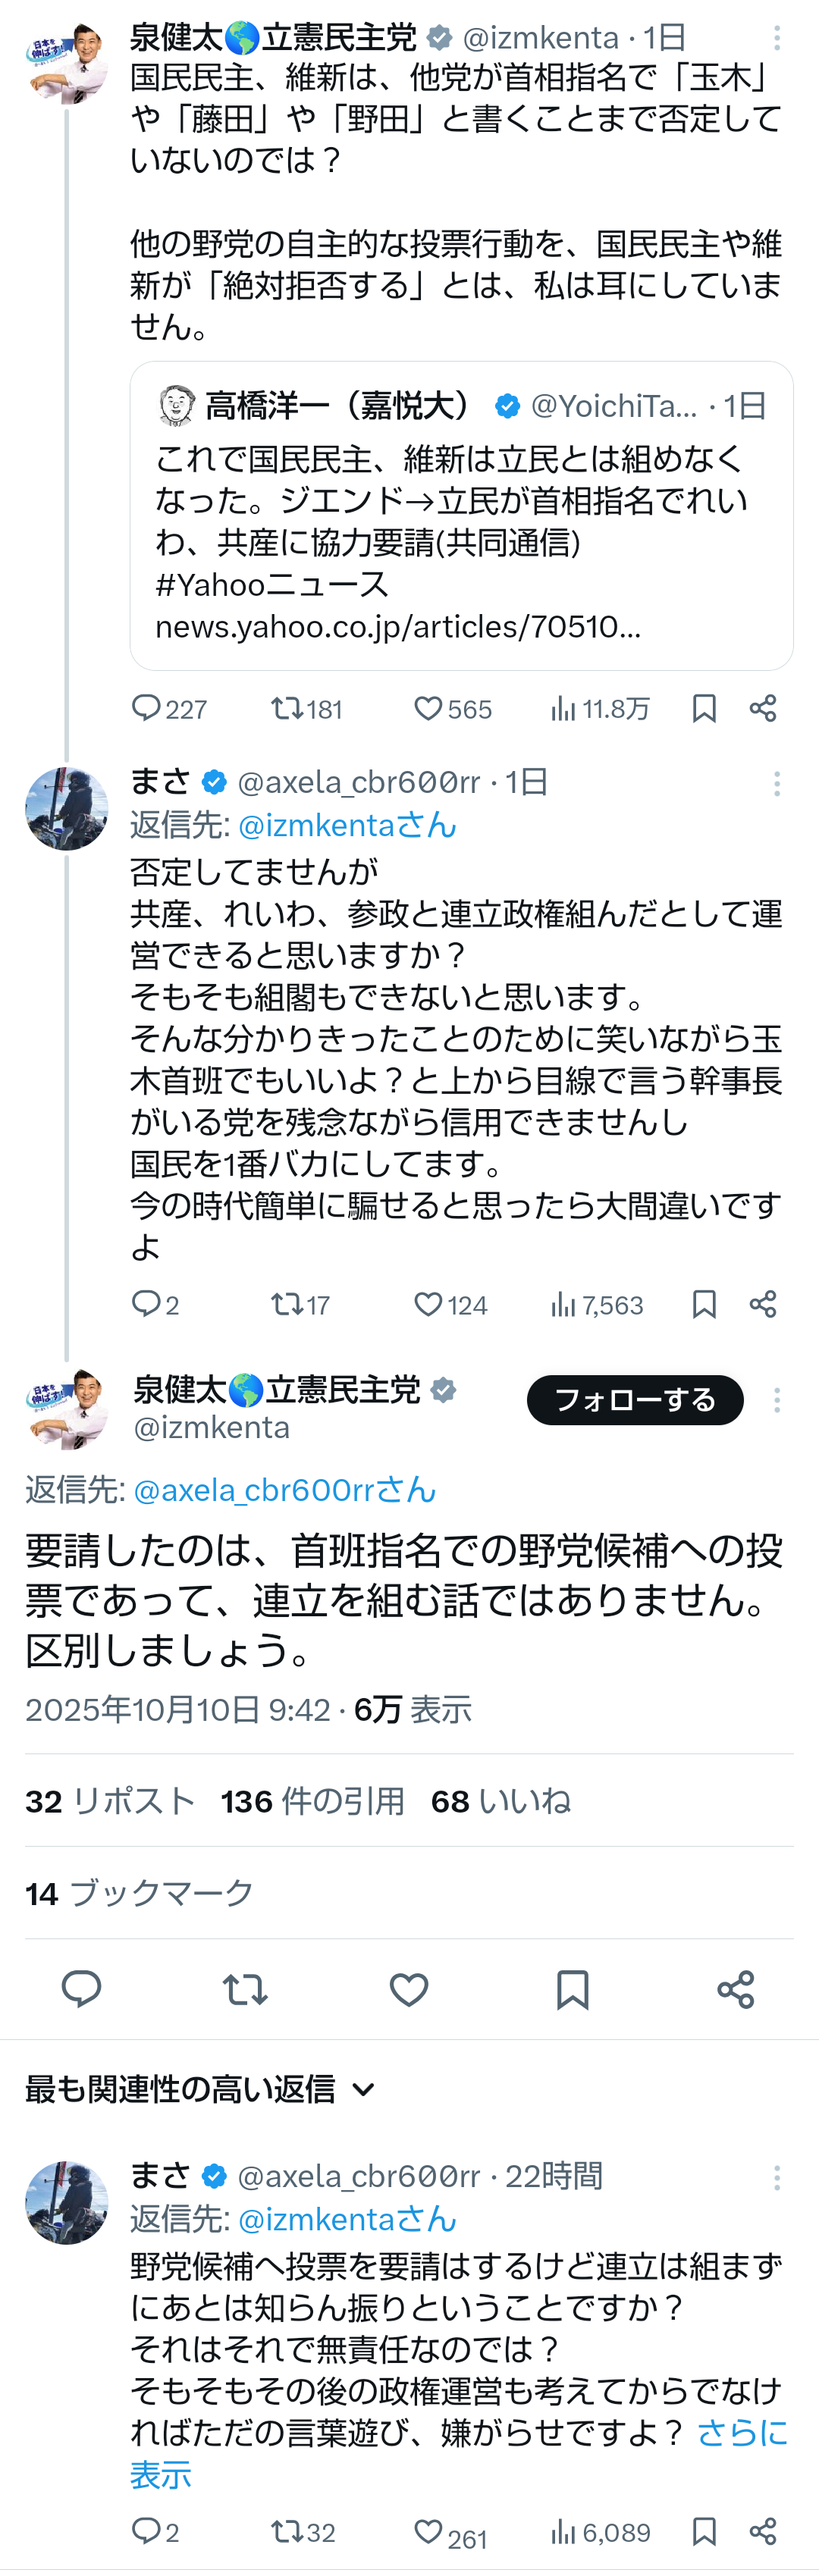Like the first tweet with 565 likes
The width and height of the screenshot is (819, 2576).
tap(428, 709)
